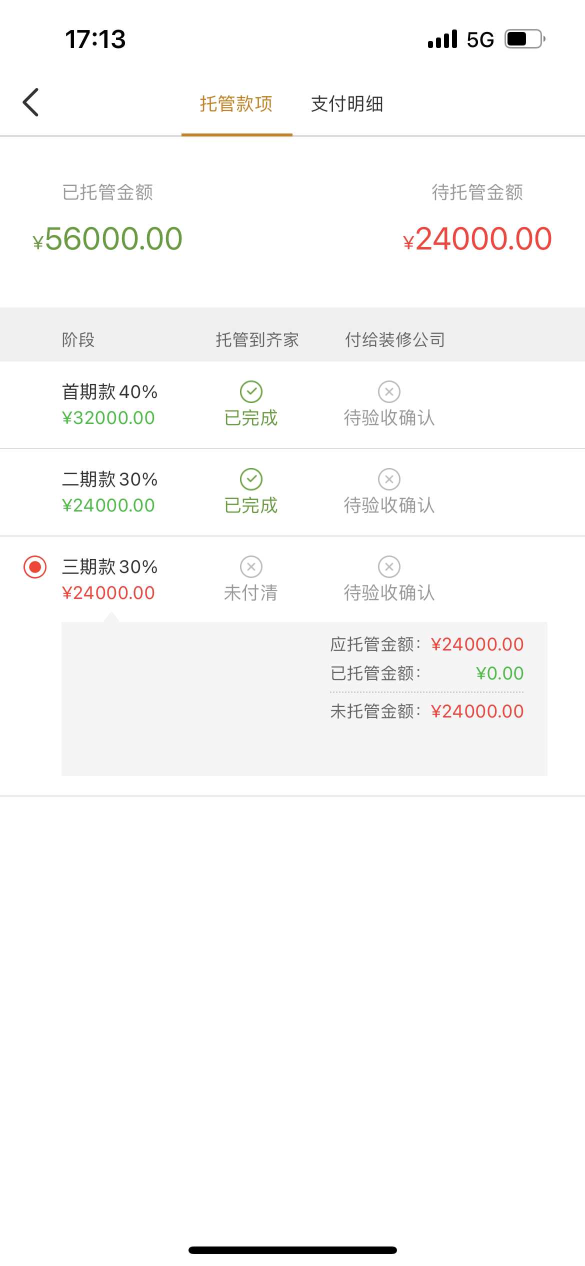Select the 三期款 30% radio button
Screen dimensions: 585x1266
tap(35, 567)
